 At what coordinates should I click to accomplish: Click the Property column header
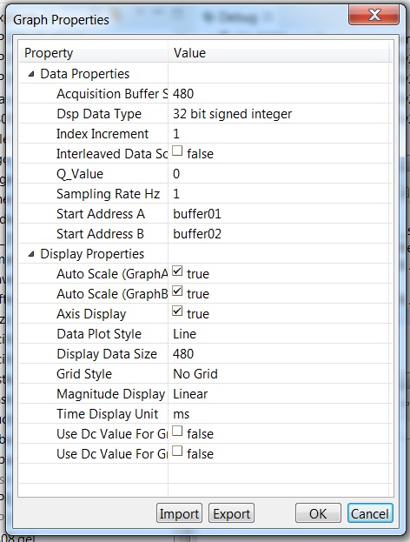93,53
